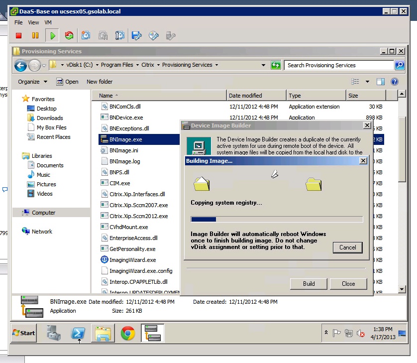Click in the Search Provisioning Services field
Screen dimensions: 417x363
(338, 65)
